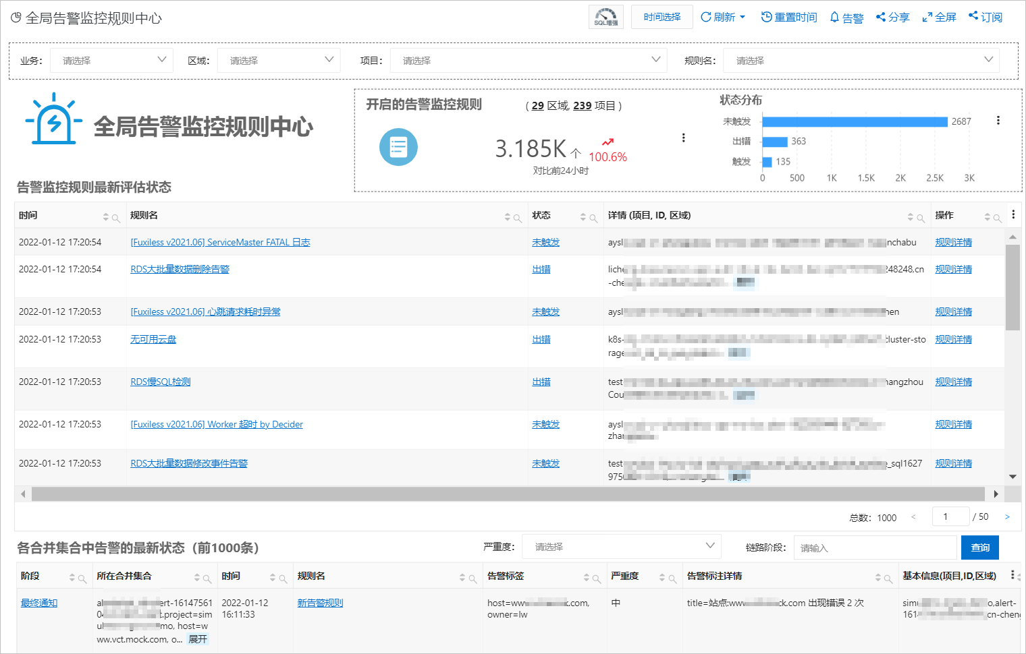Search the 状态 column

pos(593,218)
